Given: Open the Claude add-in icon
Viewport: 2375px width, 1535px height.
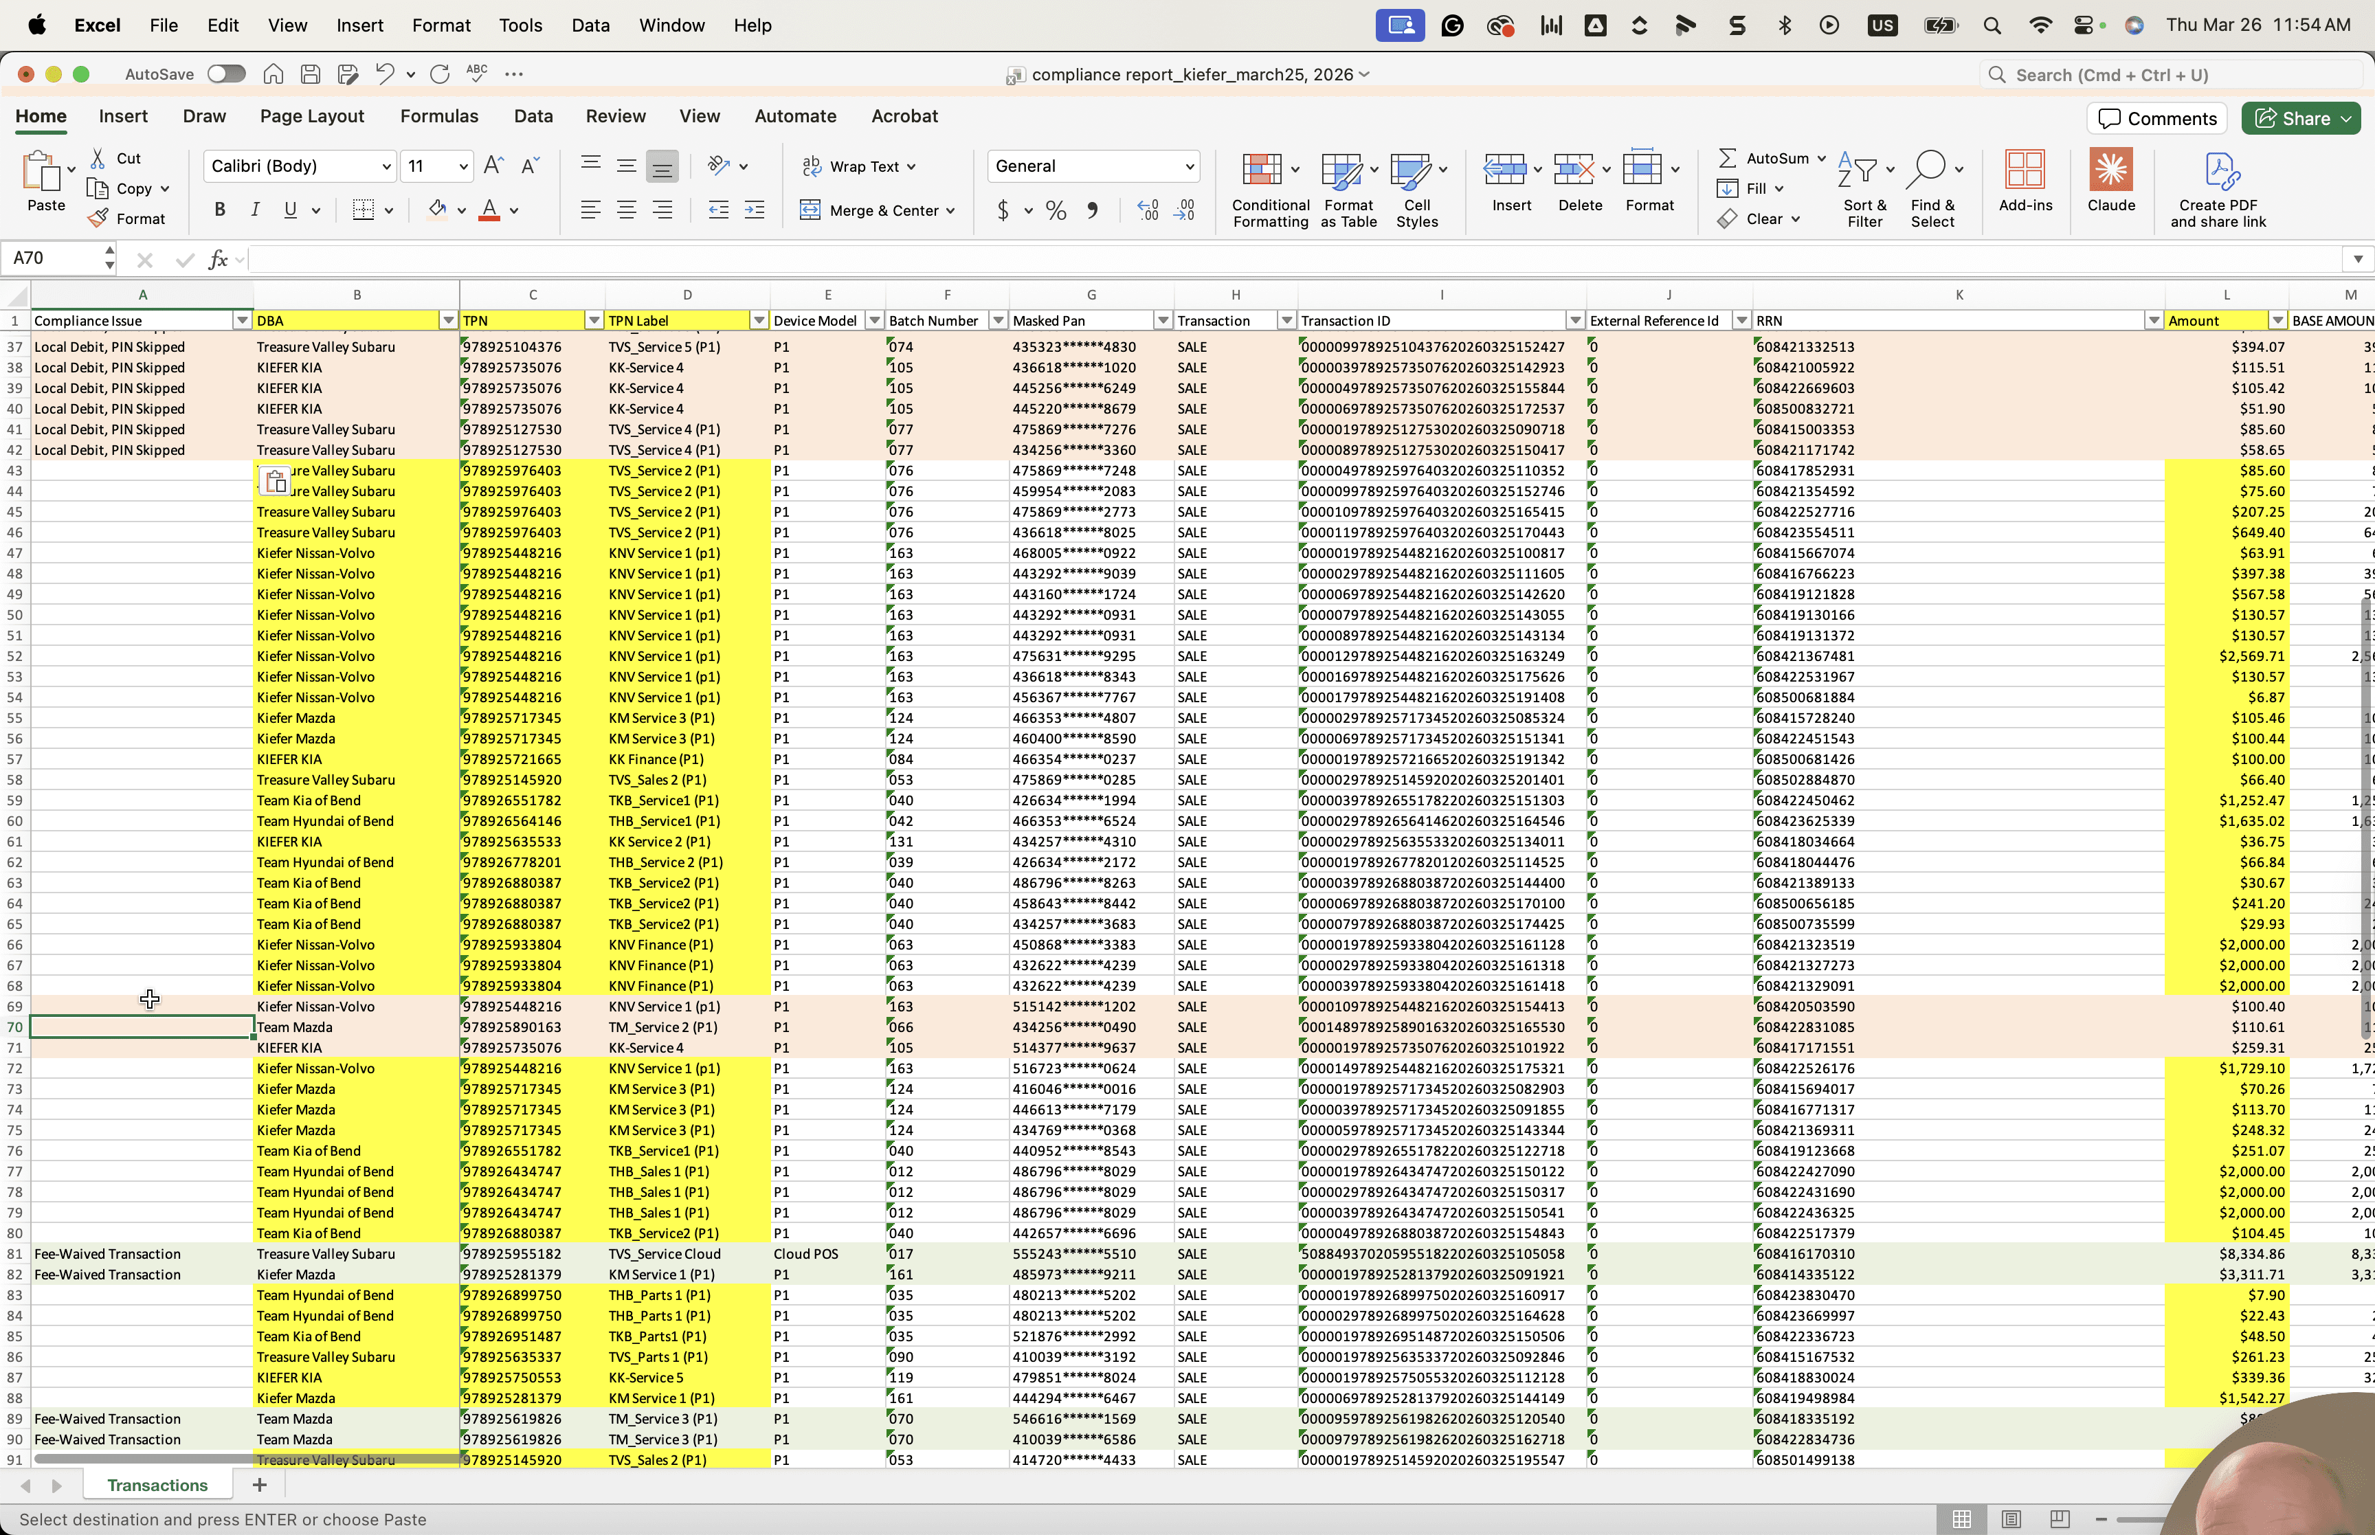Looking at the screenshot, I should tap(2111, 181).
